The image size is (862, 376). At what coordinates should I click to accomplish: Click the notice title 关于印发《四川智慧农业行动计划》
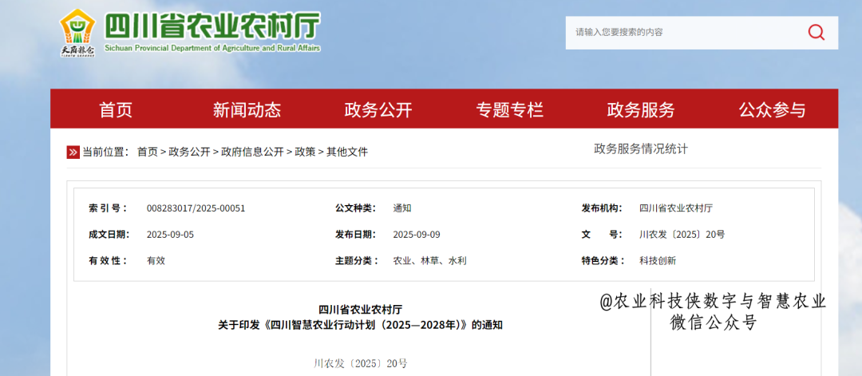point(360,325)
